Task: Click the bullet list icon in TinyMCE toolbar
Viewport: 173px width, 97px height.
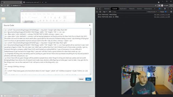Action: tap(51, 21)
